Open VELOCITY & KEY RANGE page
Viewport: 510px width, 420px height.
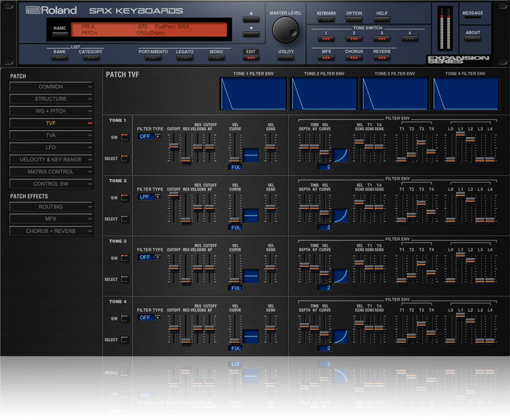[x=51, y=159]
